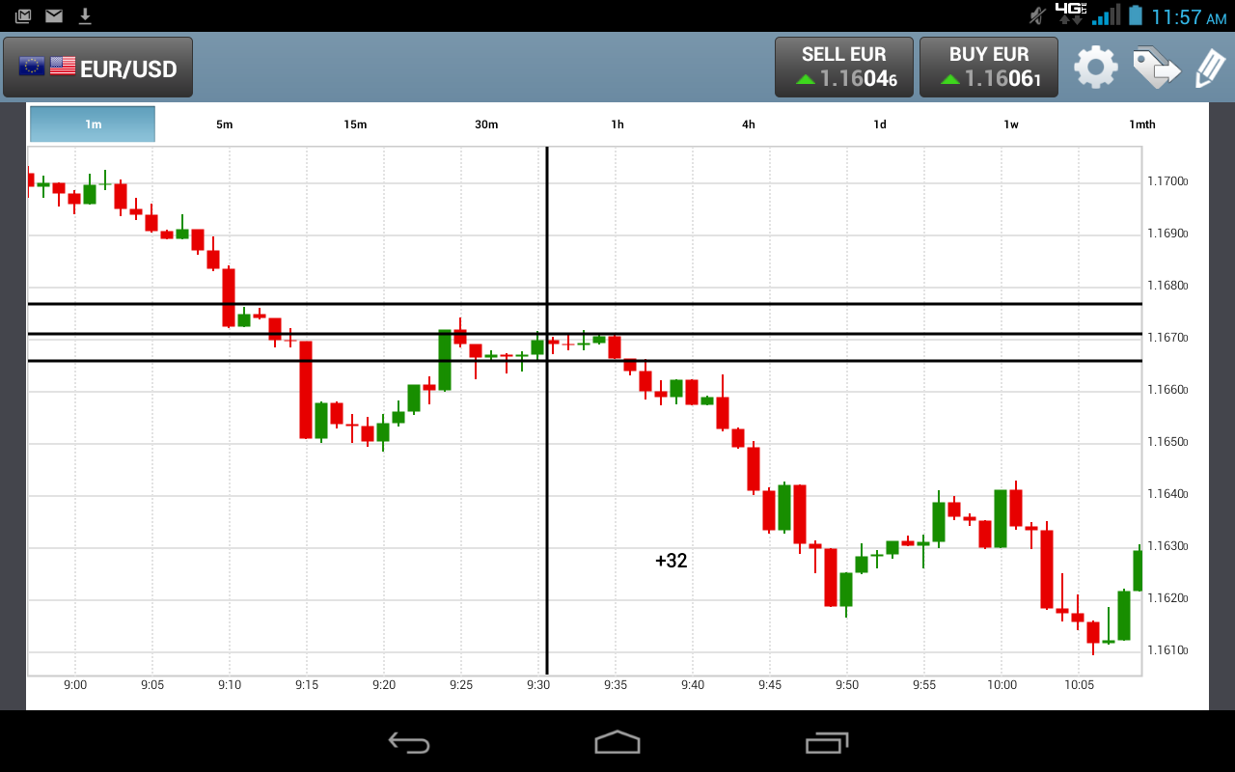Image resolution: width=1235 pixels, height=772 pixels.
Task: Tap the +32 pip difference label
Action: (672, 561)
